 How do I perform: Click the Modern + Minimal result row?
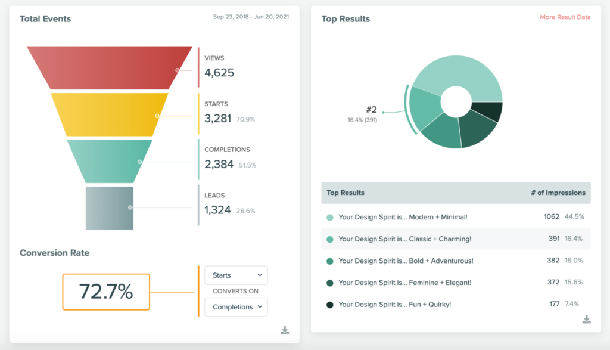(x=456, y=217)
